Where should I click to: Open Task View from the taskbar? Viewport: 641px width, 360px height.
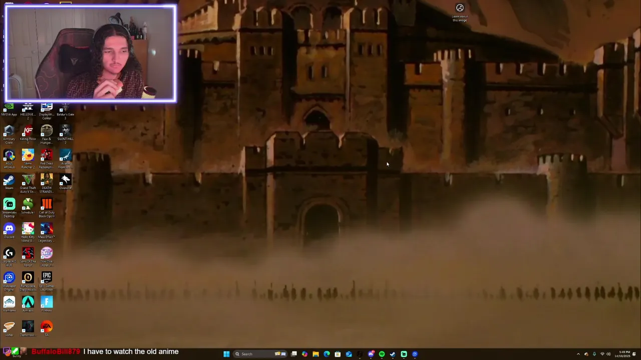(x=294, y=354)
